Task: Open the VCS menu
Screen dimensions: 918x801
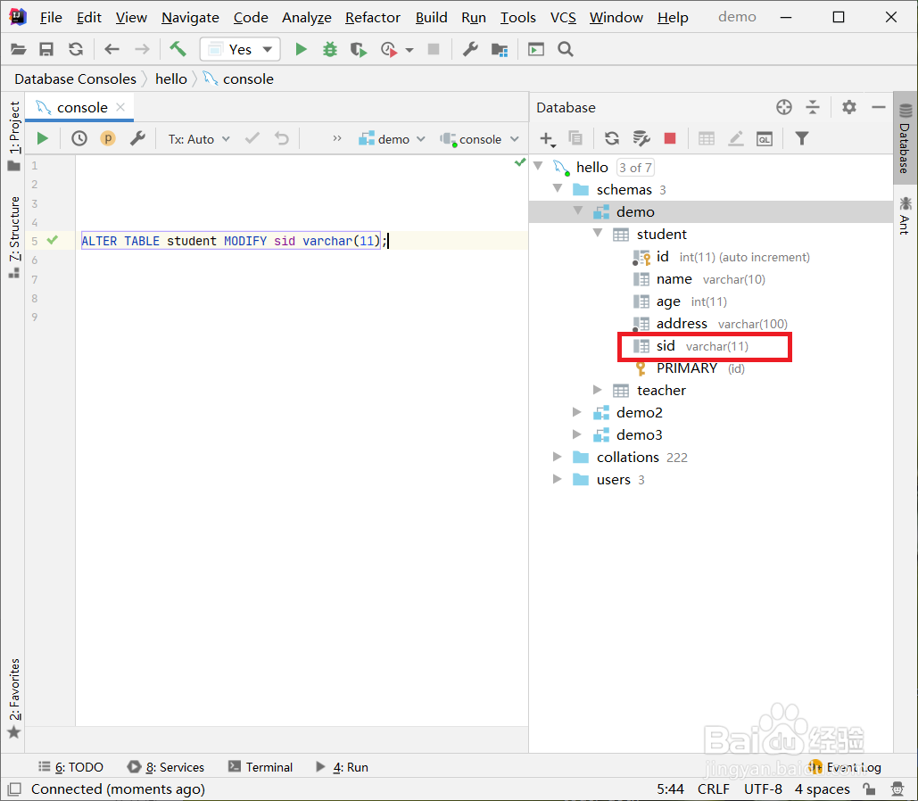Action: (x=563, y=18)
